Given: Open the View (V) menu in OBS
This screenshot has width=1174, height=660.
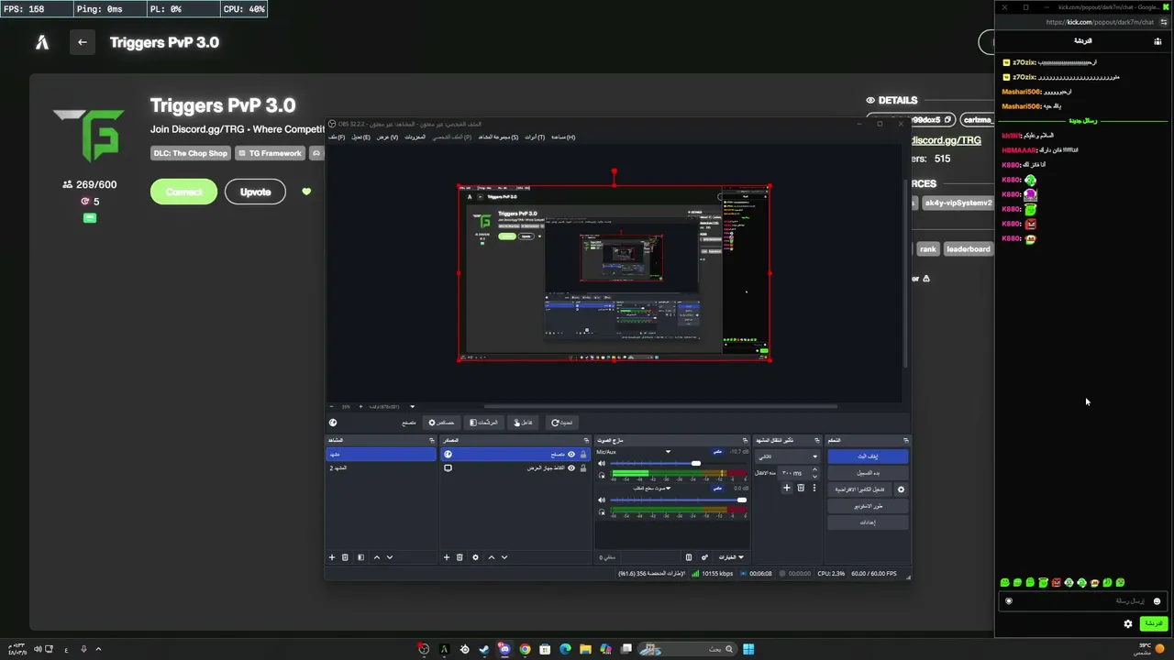Looking at the screenshot, I should pyautogui.click(x=387, y=137).
